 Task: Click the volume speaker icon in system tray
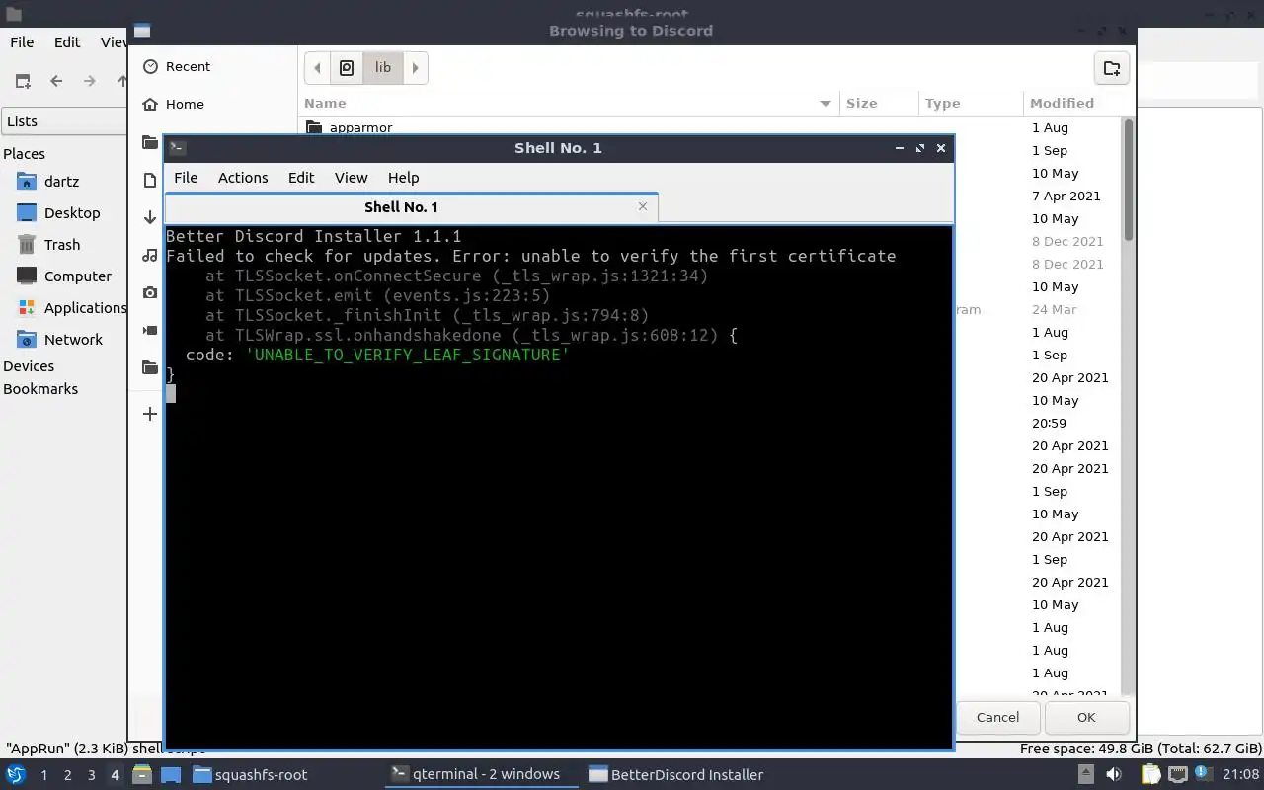click(x=1114, y=774)
